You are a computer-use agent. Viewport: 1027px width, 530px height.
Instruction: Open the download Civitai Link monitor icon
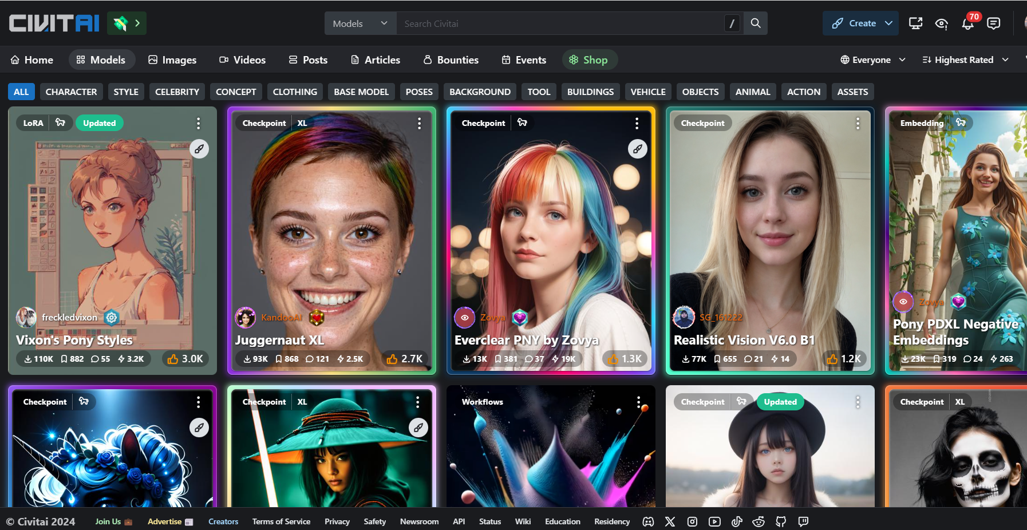915,23
